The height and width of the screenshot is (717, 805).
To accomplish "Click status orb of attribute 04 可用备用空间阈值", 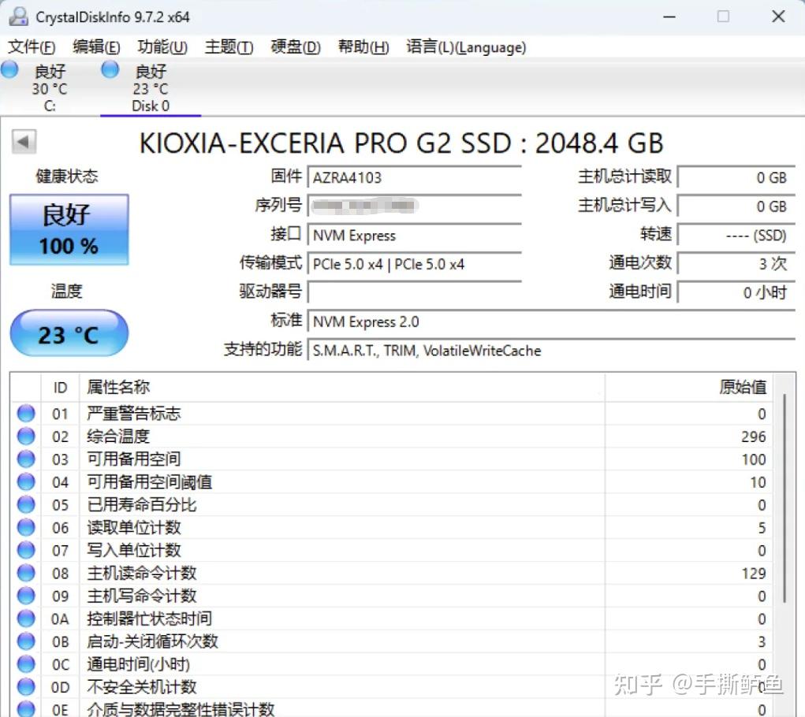I will pos(26,481).
